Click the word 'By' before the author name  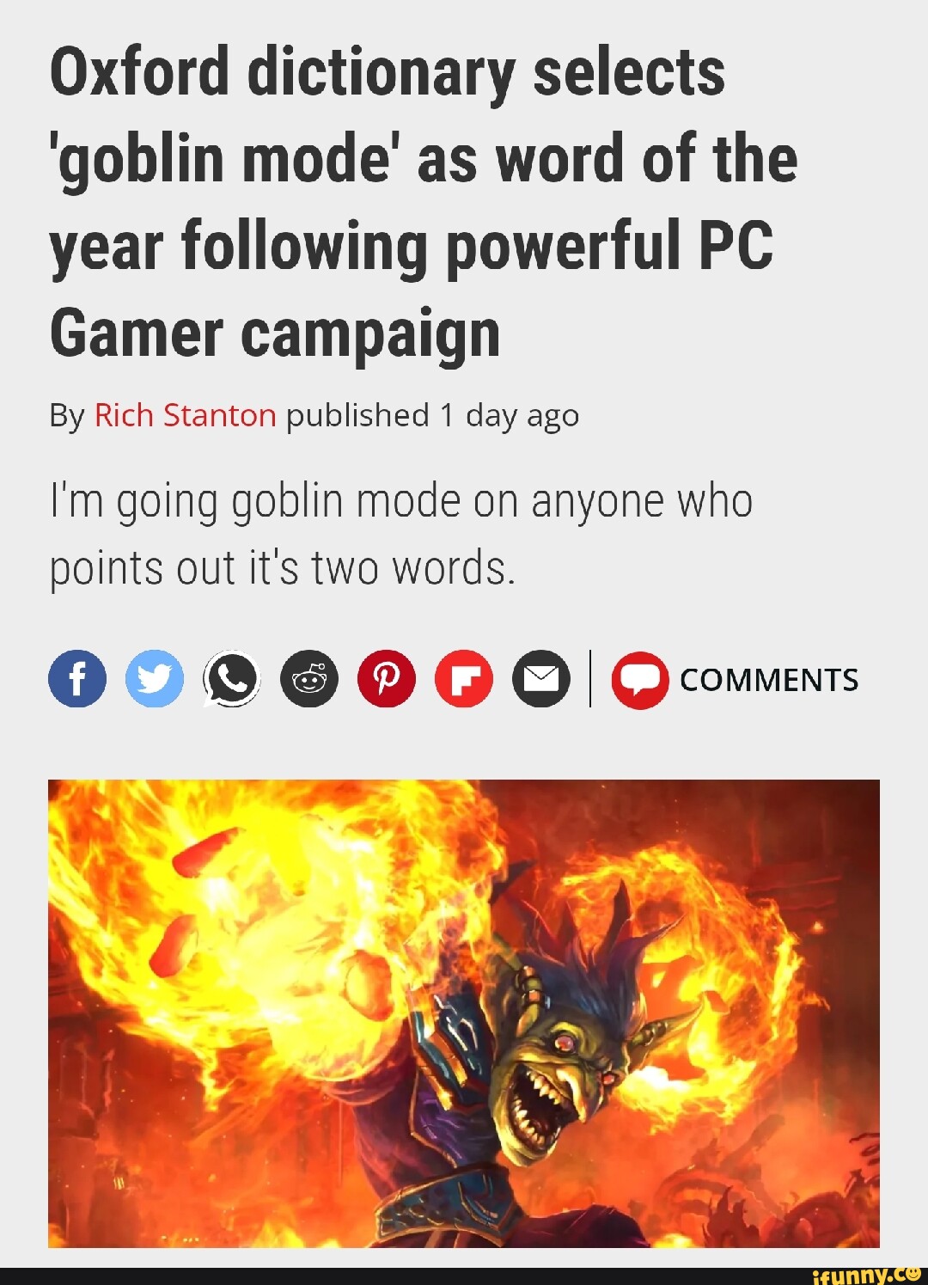[x=66, y=416]
